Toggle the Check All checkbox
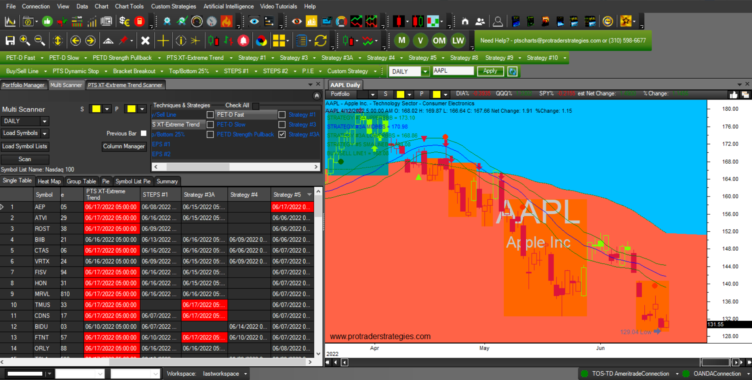This screenshot has width=752, height=380. 256,106
